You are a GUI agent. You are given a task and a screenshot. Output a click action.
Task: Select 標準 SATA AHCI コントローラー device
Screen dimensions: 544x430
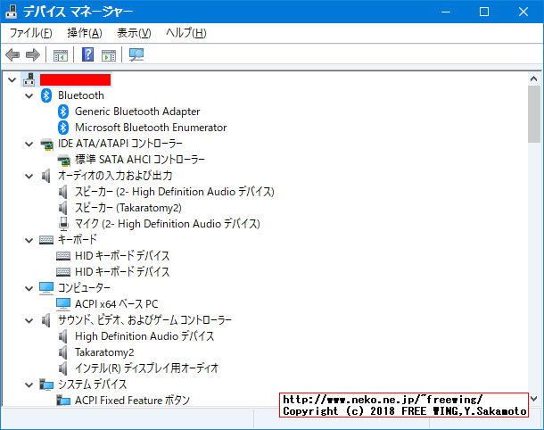tap(139, 160)
